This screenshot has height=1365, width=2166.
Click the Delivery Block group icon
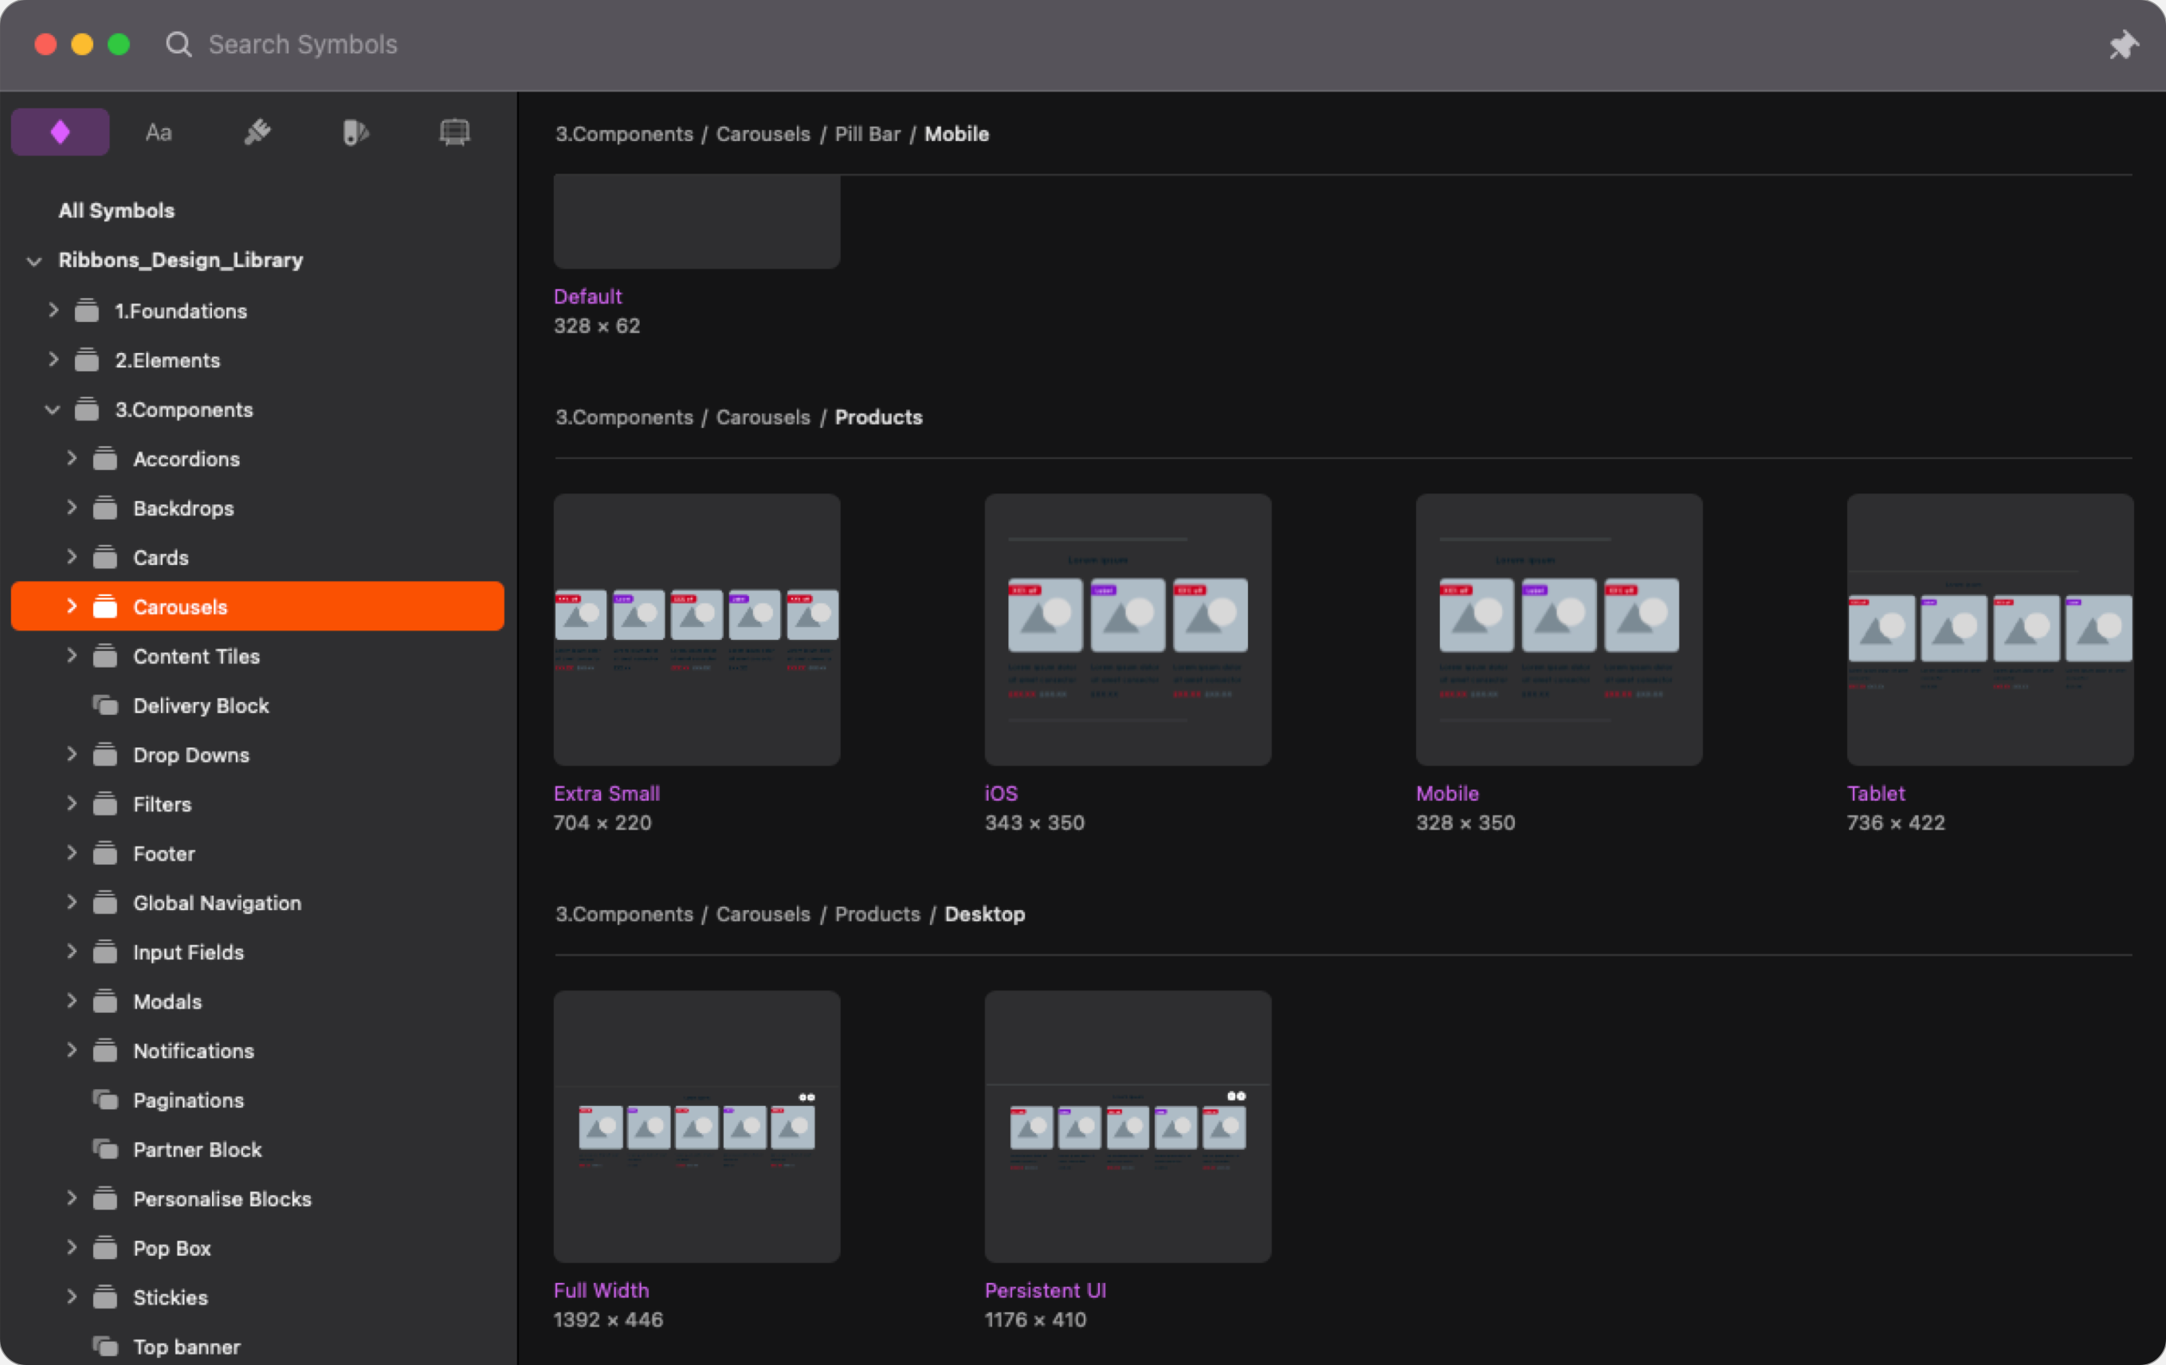coord(105,706)
